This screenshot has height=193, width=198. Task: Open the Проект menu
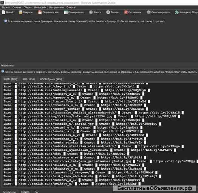[6, 8]
